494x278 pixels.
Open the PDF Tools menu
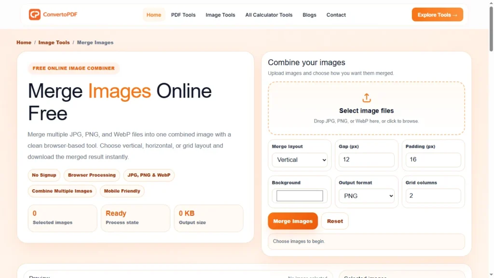pyautogui.click(x=183, y=15)
